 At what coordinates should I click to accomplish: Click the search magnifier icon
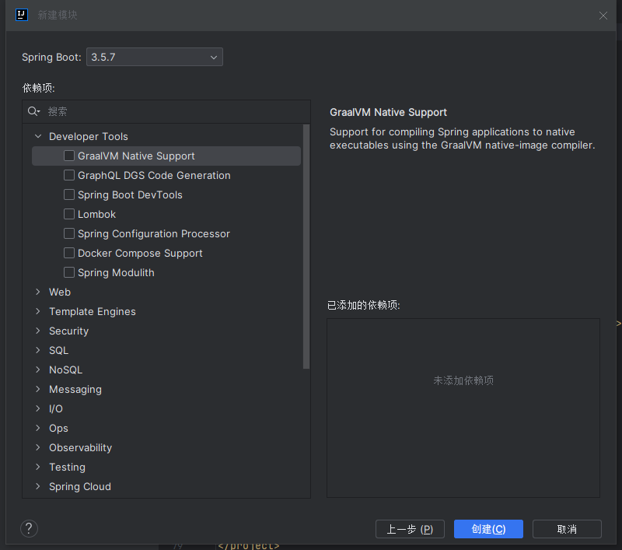(x=33, y=111)
